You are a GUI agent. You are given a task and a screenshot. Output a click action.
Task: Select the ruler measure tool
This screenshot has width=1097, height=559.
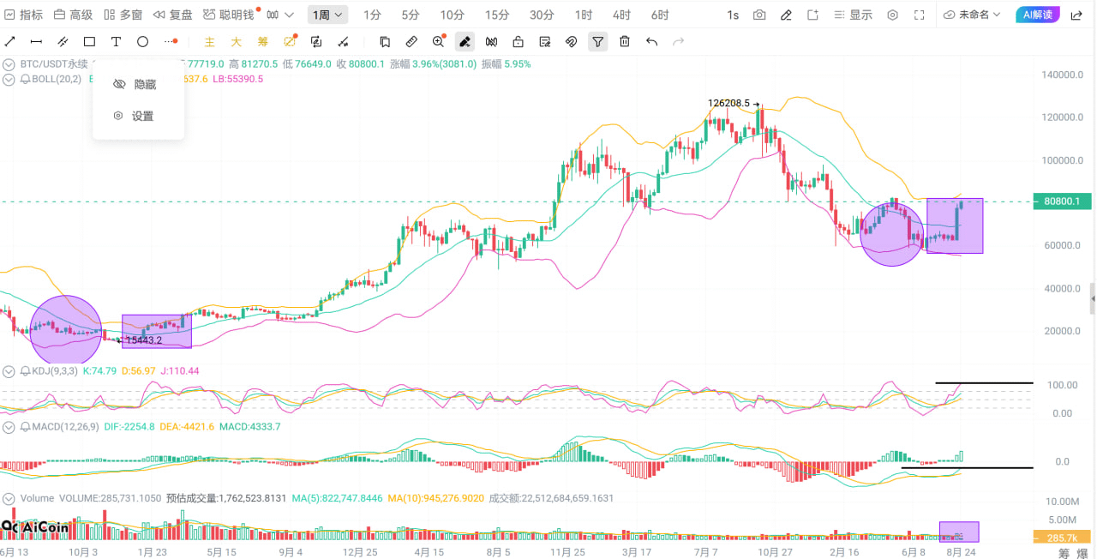[411, 41]
